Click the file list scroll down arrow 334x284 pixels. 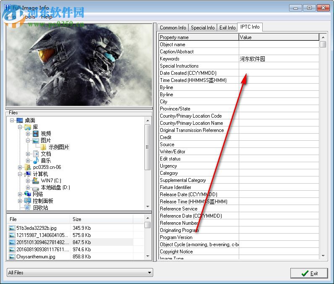pos(148,256)
